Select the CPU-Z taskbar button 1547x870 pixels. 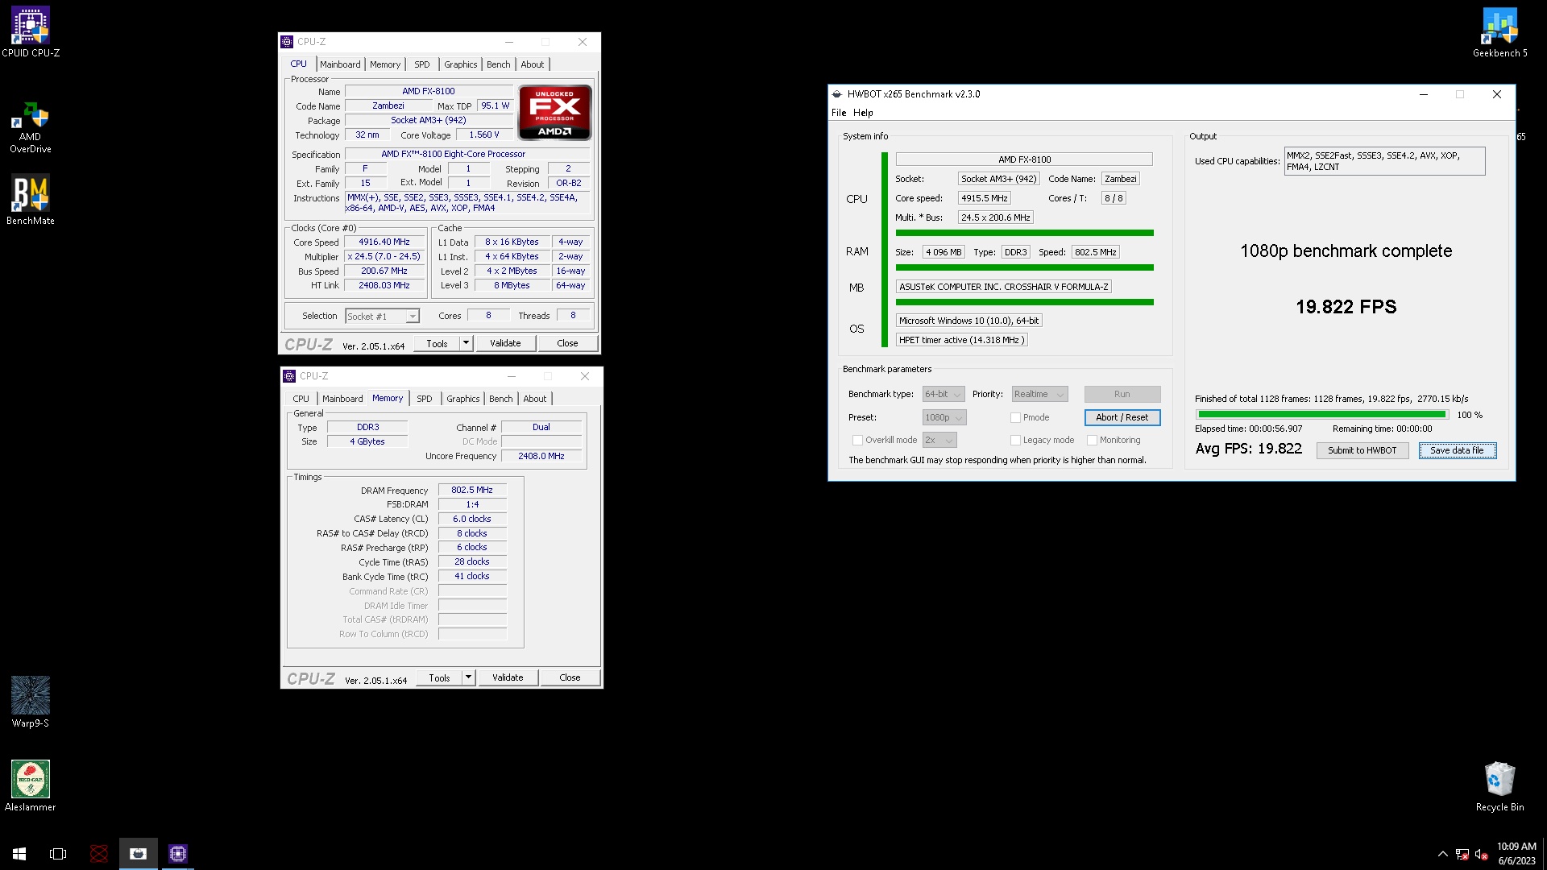[x=178, y=854]
